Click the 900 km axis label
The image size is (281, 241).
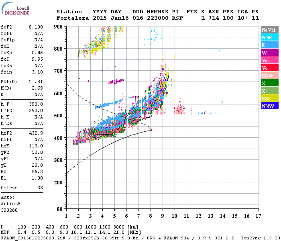pos(58,27)
